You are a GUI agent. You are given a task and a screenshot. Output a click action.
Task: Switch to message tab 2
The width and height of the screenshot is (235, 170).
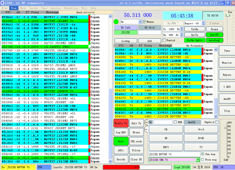point(146,129)
